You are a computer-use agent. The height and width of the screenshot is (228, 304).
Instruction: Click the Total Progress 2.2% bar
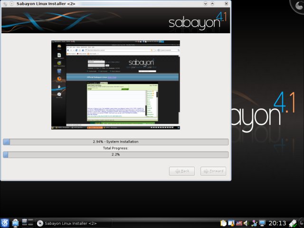115,154
